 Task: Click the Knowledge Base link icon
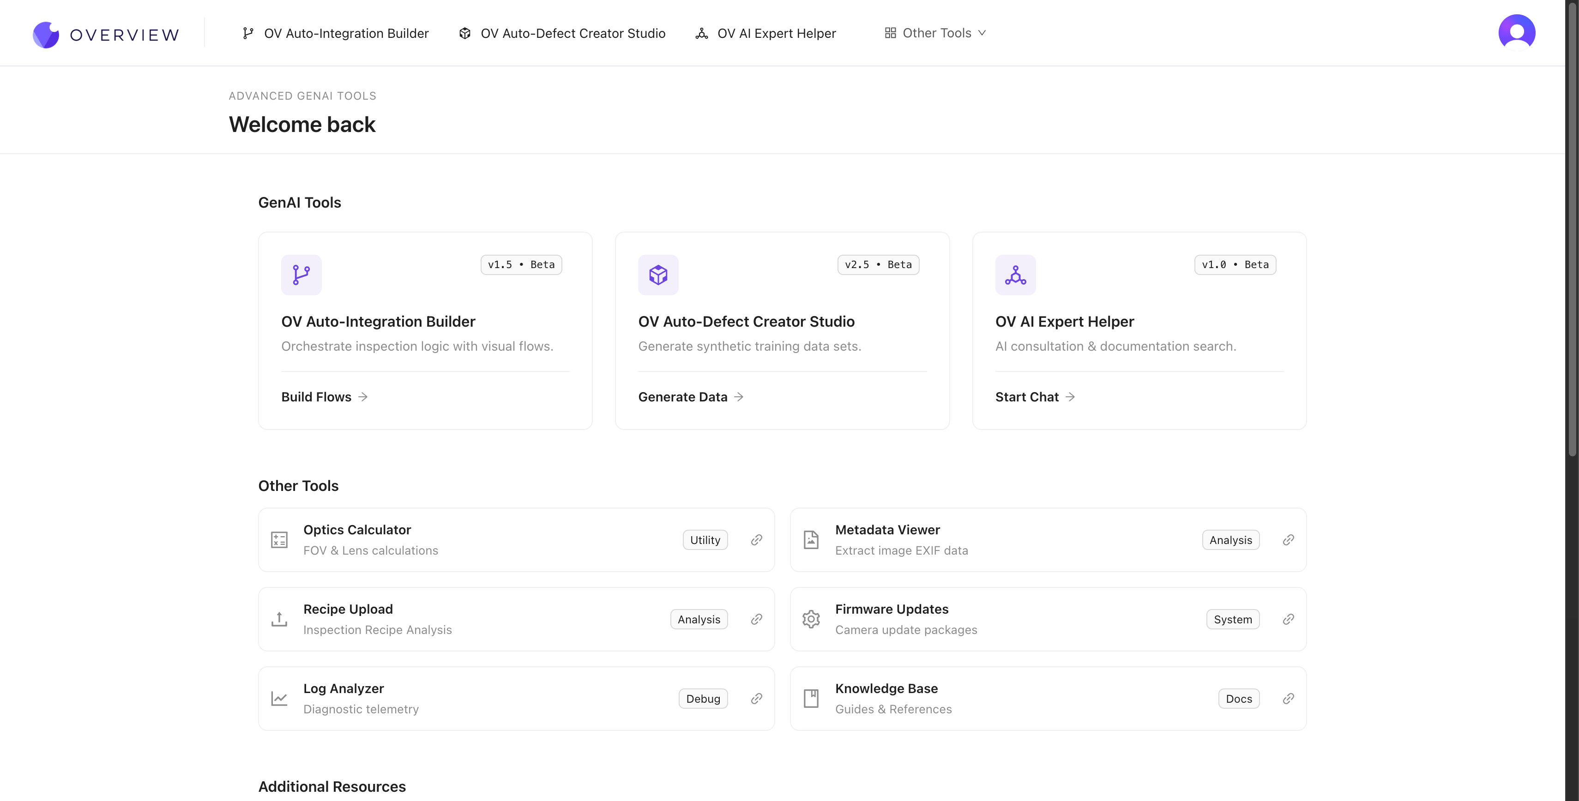[x=1288, y=699]
